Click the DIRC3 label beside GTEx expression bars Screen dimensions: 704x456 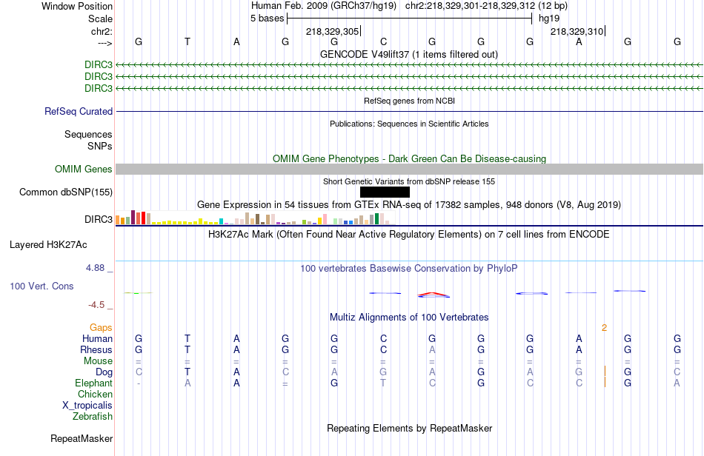pos(99,219)
